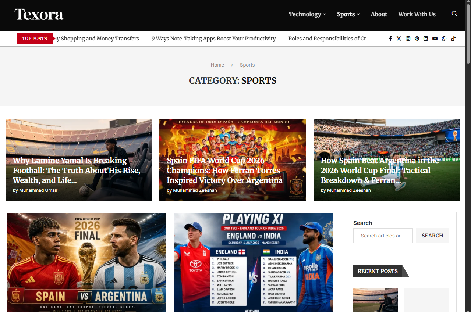Open the Lamine Yamal Breaking Football article
Screen dimensions: 471x312
77,171
